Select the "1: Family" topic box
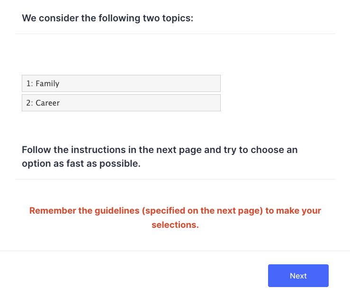Screen dimensions: 350x297 121,83
